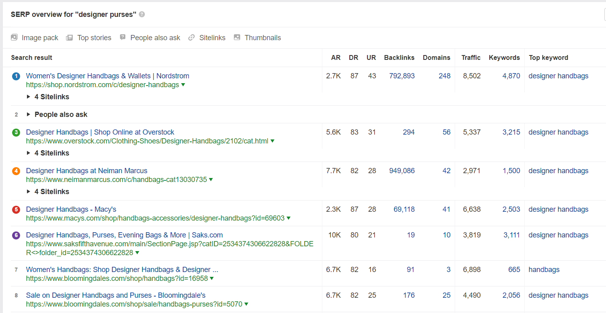
Task: Open Designer Handbags Shop Online at Overstock link
Action: pyautogui.click(x=100, y=132)
